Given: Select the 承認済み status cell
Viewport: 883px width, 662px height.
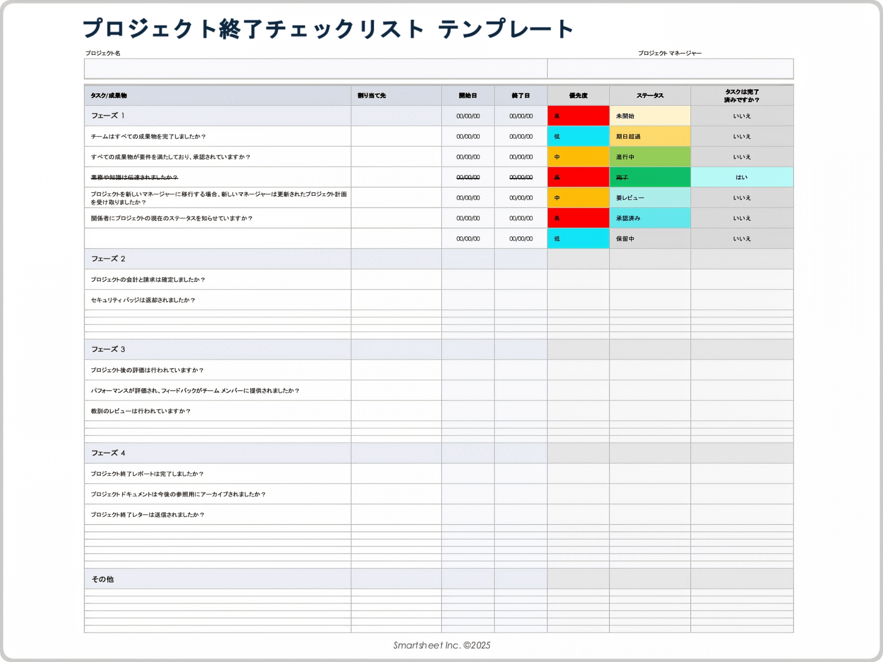Looking at the screenshot, I should [649, 218].
